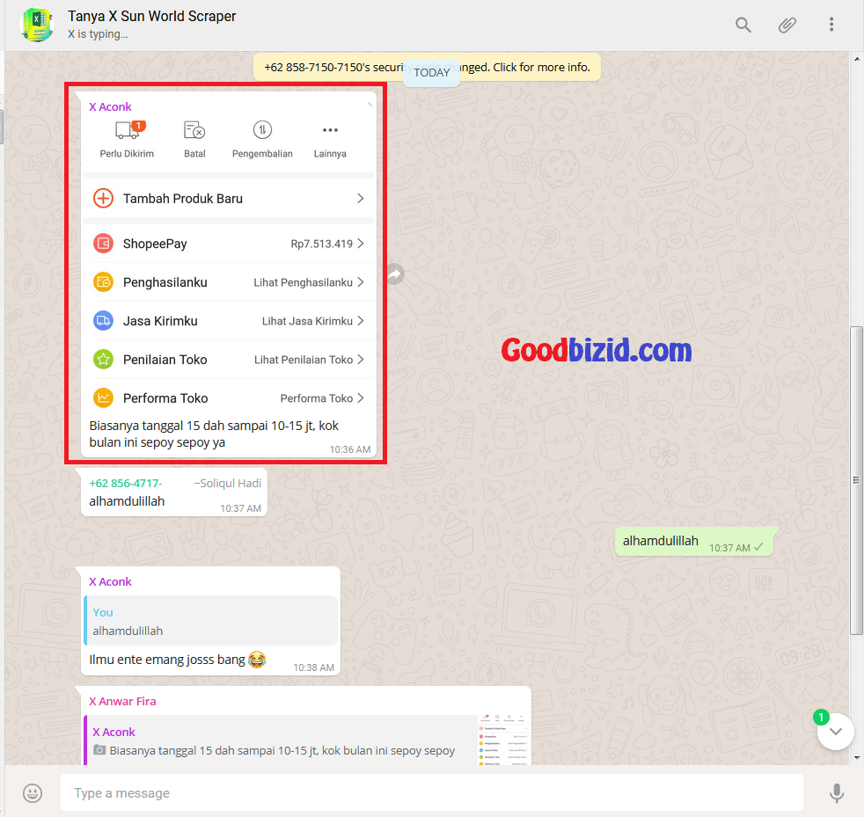Open the quoted image thumbnail preview
The height and width of the screenshot is (817, 864).
[x=503, y=740]
